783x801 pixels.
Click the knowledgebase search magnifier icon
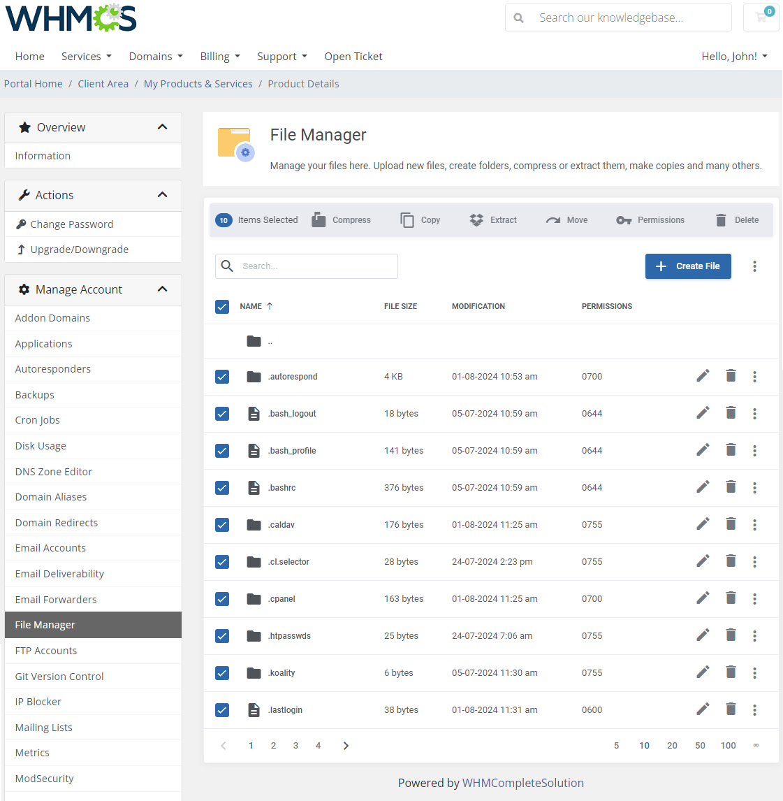(x=518, y=18)
